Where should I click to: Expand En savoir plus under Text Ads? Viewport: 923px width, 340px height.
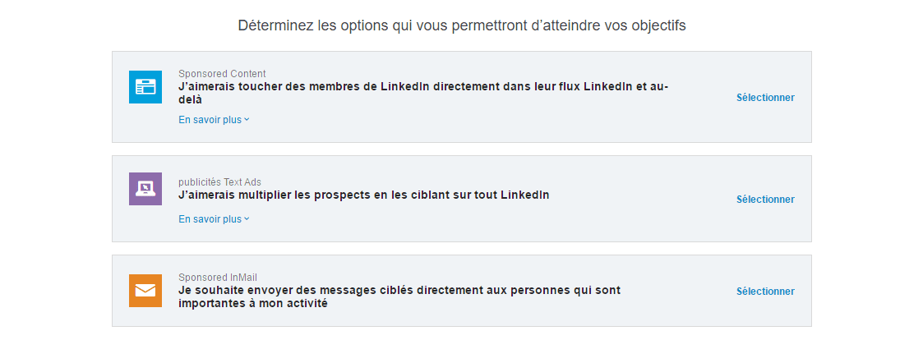(x=215, y=218)
